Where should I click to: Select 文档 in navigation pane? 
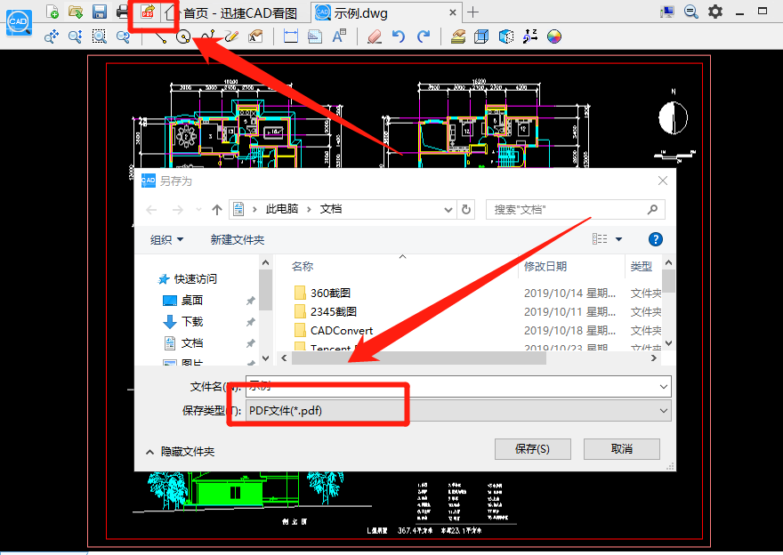(x=182, y=343)
